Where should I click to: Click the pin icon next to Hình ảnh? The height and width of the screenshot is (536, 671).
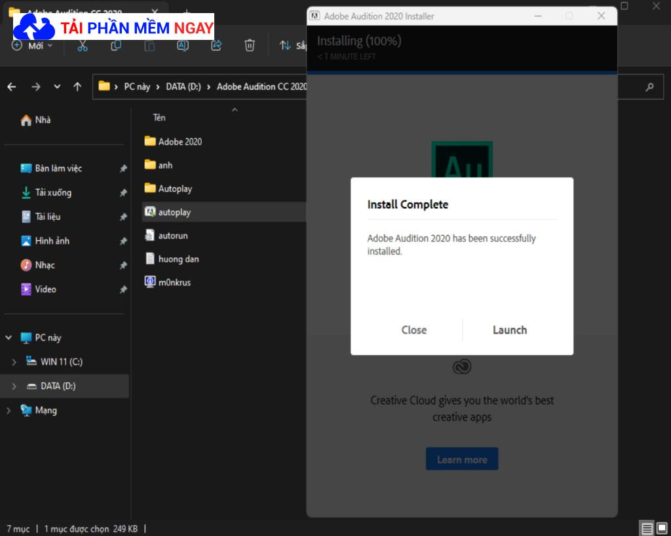click(x=123, y=241)
